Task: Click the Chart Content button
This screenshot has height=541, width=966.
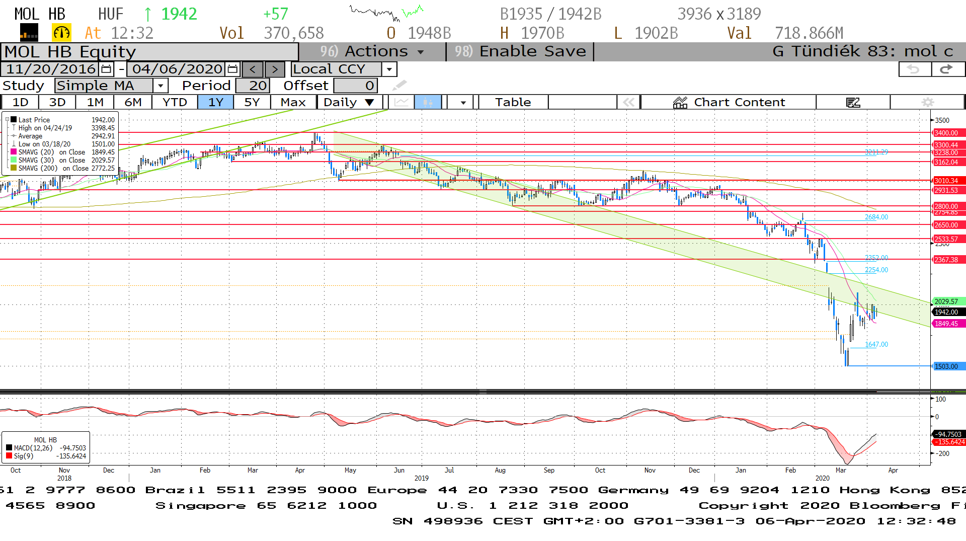Action: coord(729,102)
